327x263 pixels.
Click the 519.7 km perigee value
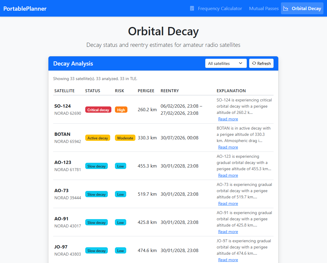[147, 194]
